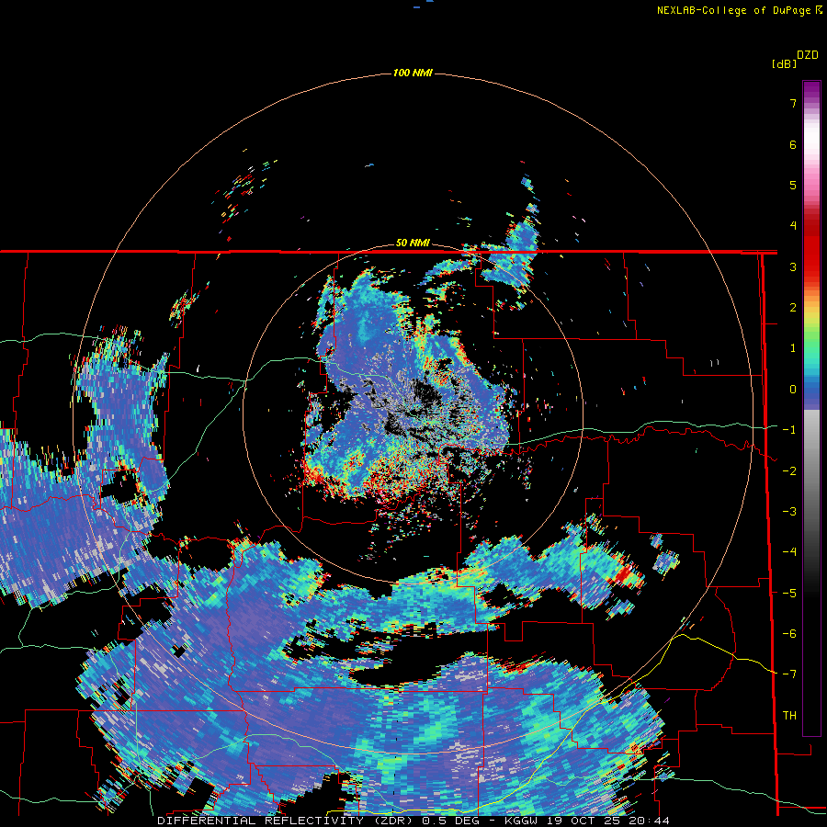Viewport: 827px width, 827px height.
Task: Click the DZD legend title
Action: [x=808, y=55]
